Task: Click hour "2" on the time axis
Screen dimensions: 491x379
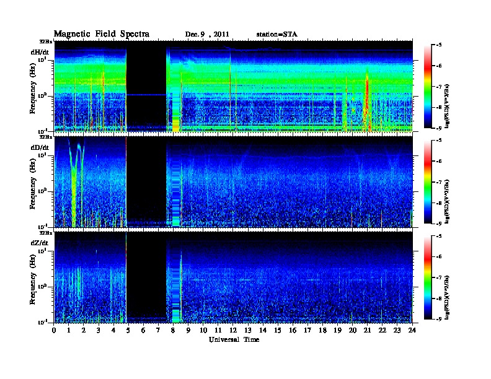Action: point(84,330)
